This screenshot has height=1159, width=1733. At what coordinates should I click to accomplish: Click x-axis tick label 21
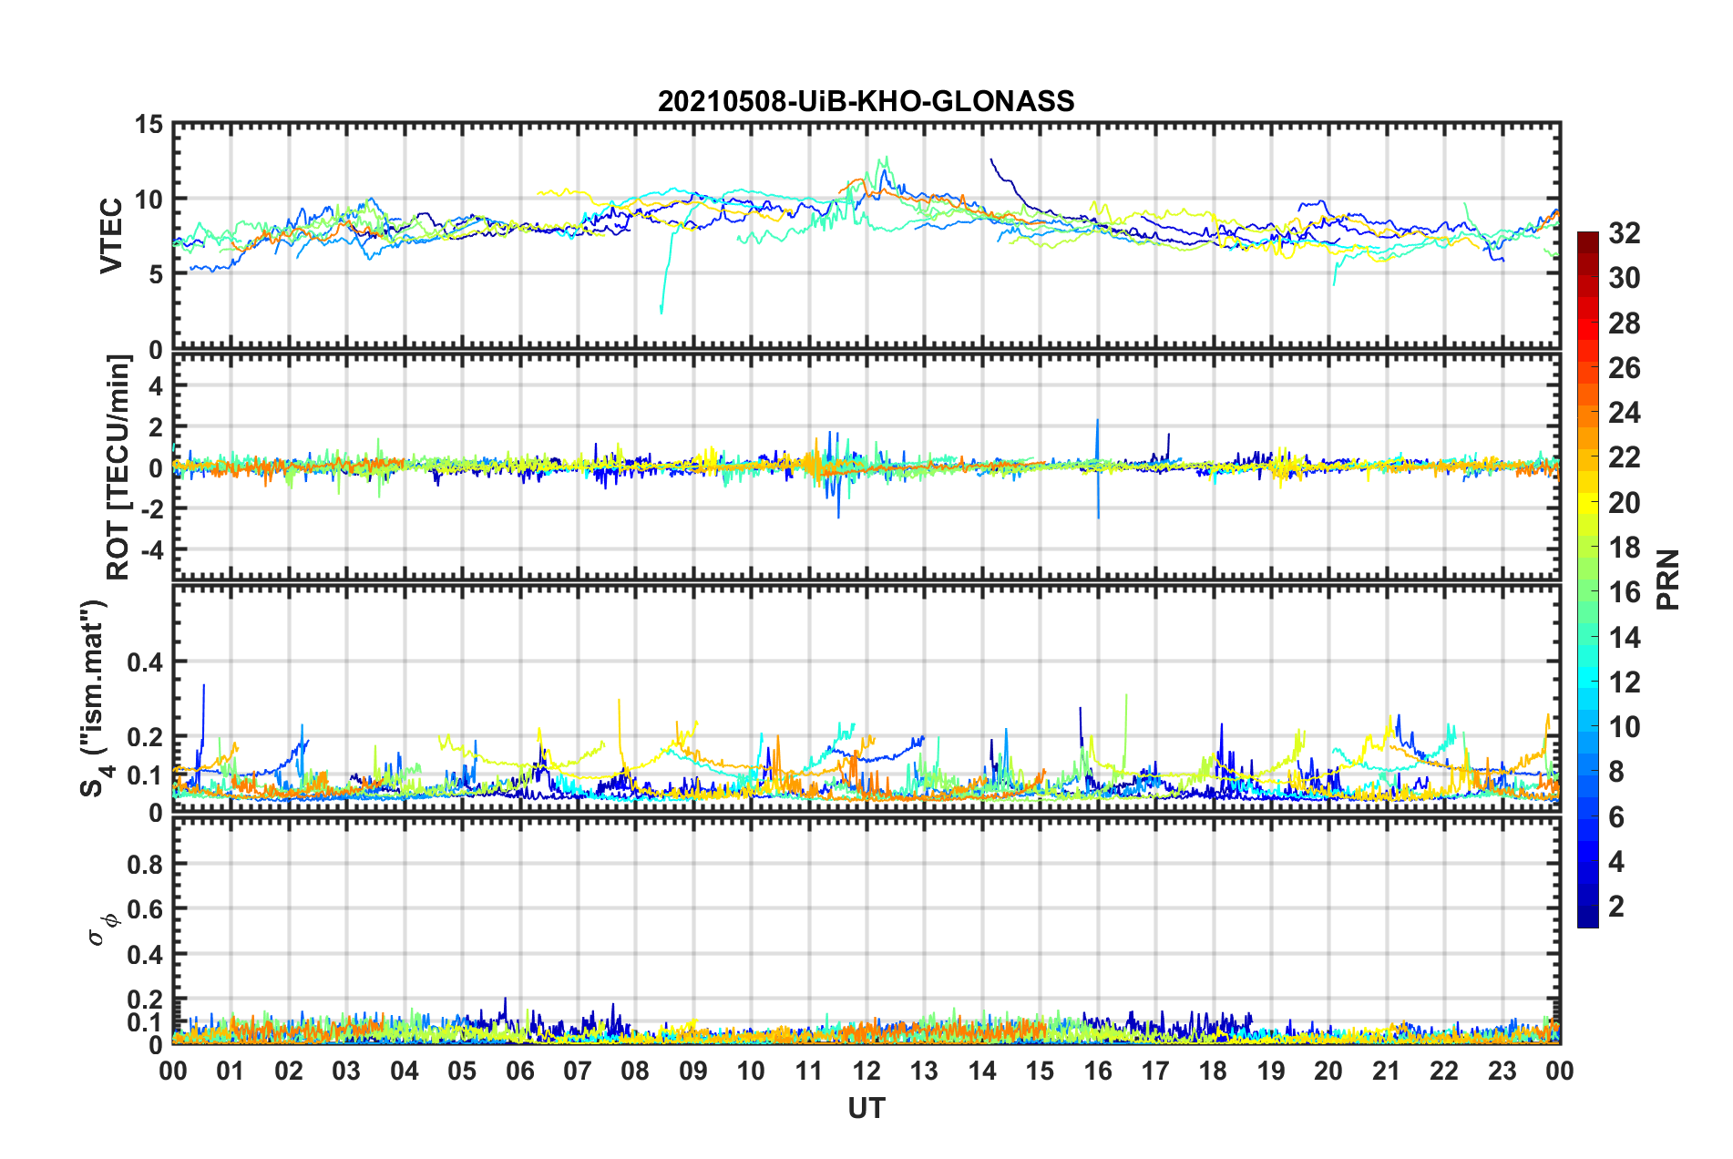click(x=1386, y=1071)
